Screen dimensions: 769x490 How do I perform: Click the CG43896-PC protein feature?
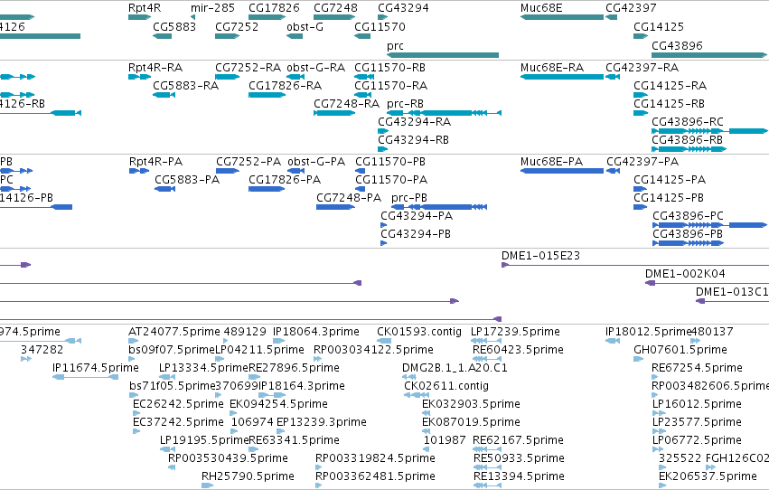pos(709,225)
